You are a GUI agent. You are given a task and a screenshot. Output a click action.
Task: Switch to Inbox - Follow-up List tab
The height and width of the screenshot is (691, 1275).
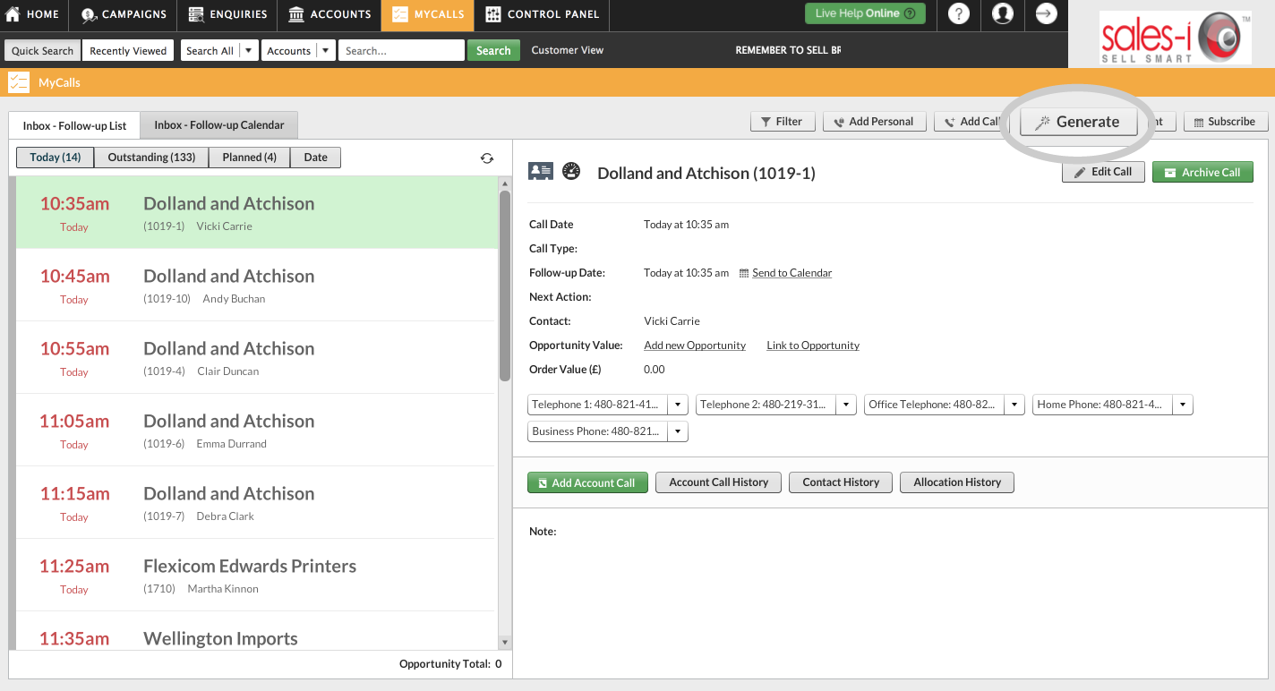click(x=74, y=125)
